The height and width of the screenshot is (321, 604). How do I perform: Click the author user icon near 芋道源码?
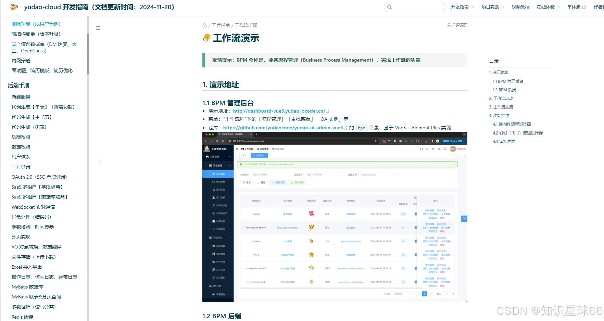[x=449, y=25]
